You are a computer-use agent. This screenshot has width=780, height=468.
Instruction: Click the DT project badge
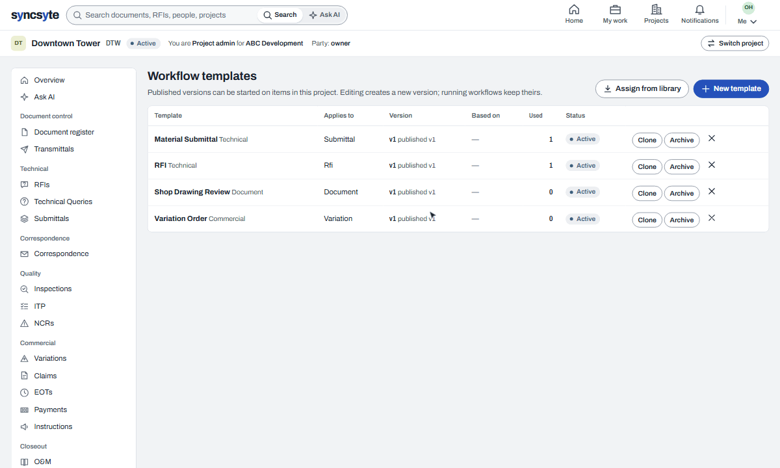point(18,44)
